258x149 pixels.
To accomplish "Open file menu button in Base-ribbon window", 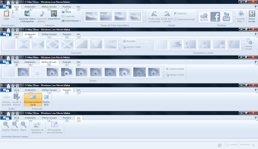I will [6, 7].
